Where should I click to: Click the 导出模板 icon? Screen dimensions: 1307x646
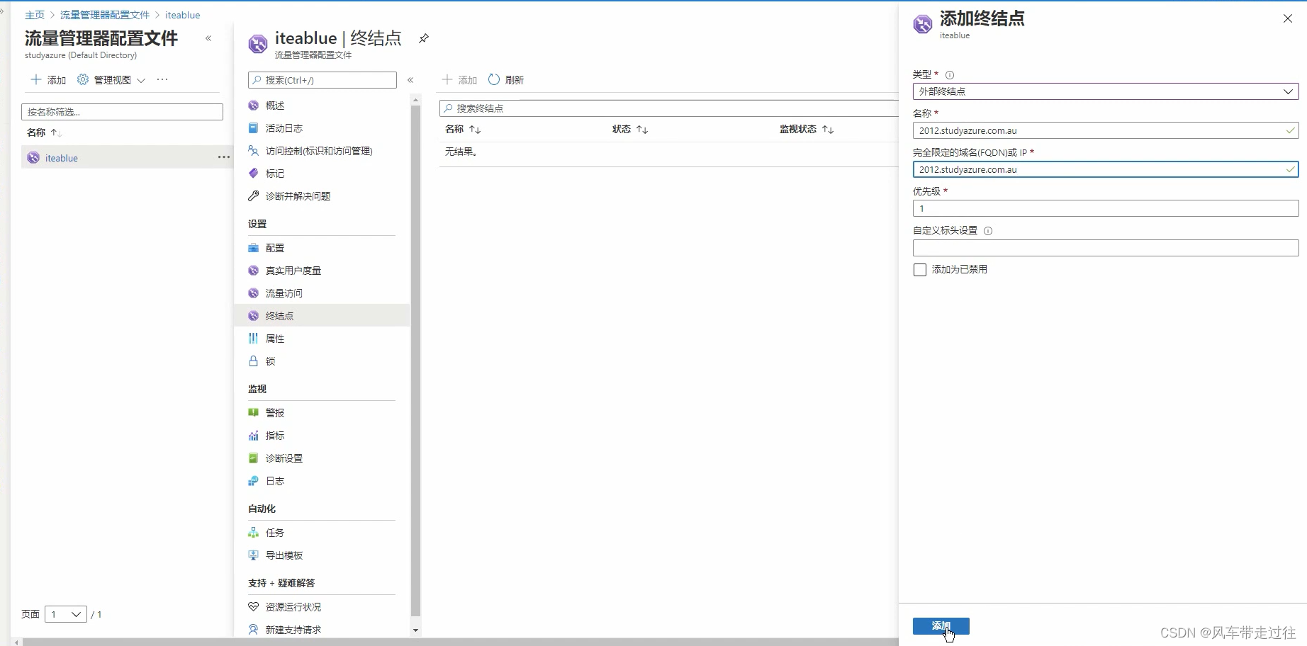253,555
